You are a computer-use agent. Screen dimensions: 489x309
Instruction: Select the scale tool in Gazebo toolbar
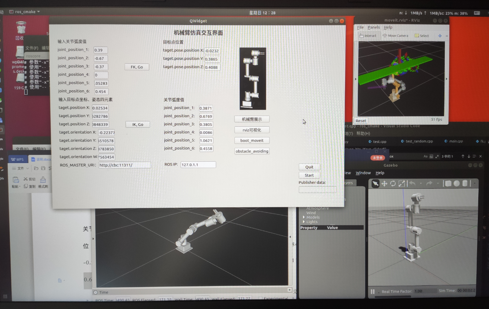(402, 183)
